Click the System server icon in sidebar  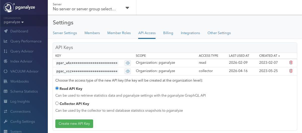pos(6,131)
